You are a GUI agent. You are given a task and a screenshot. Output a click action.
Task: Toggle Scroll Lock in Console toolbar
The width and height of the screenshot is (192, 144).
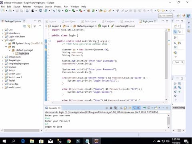(x=126, y=108)
